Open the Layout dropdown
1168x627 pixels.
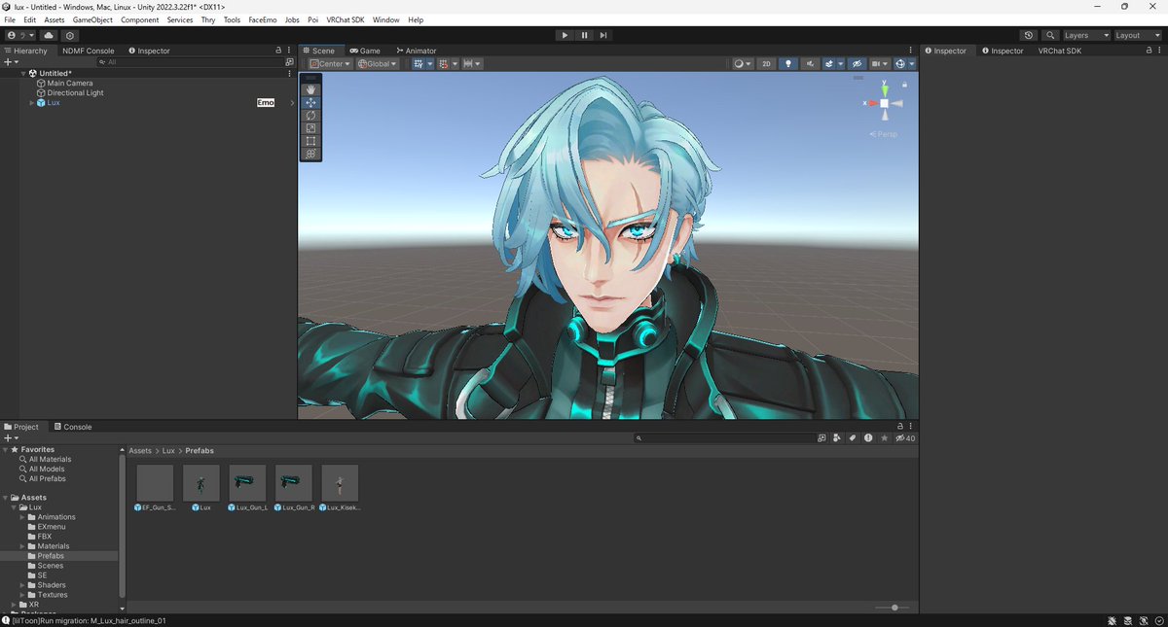click(1137, 35)
